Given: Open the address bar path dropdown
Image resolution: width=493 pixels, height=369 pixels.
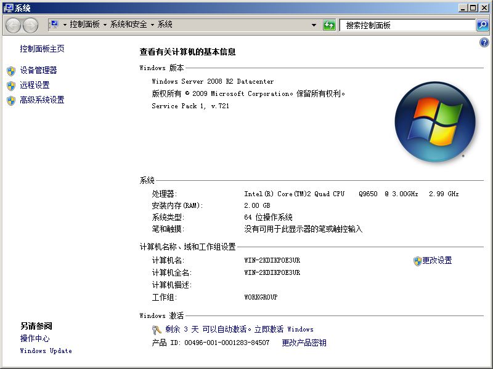Looking at the screenshot, I should [314, 25].
